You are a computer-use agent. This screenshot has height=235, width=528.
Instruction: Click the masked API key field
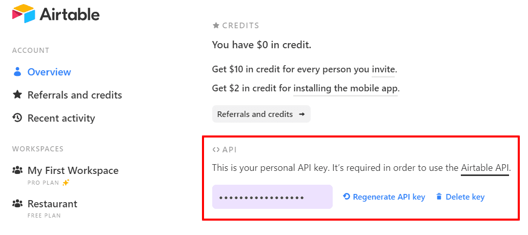click(x=272, y=197)
